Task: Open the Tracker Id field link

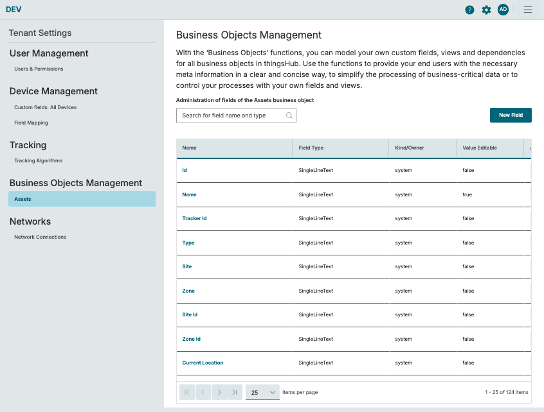Action: [x=194, y=218]
